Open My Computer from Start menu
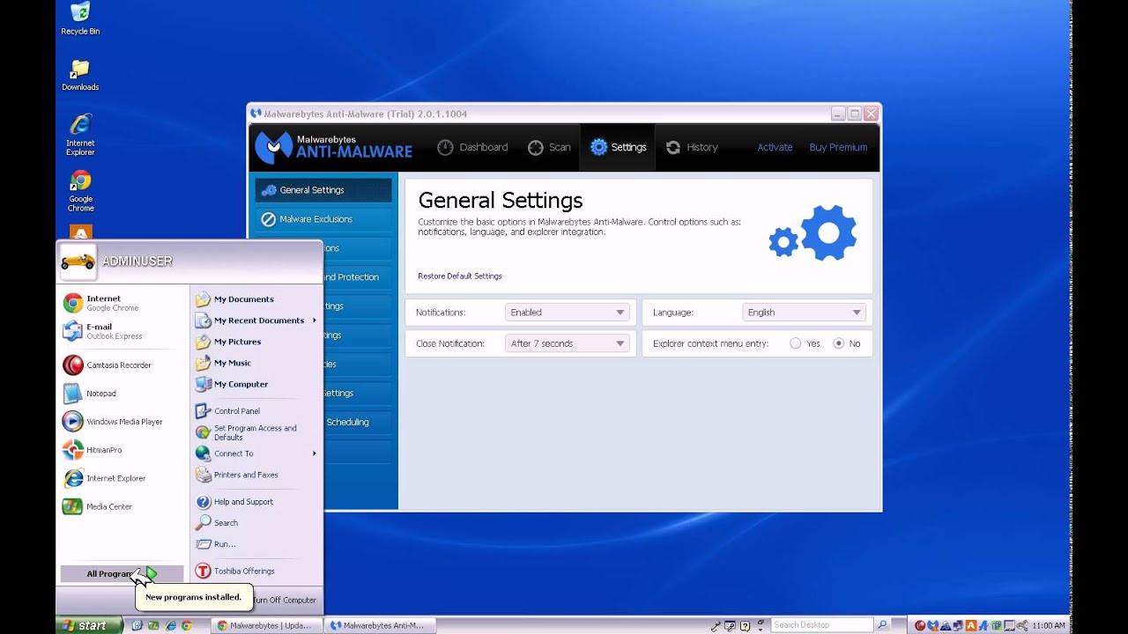This screenshot has width=1128, height=634. pyautogui.click(x=256, y=384)
